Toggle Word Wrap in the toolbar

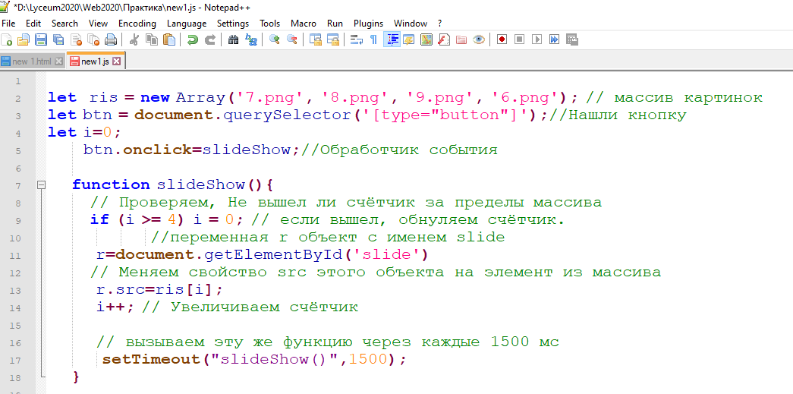point(356,39)
